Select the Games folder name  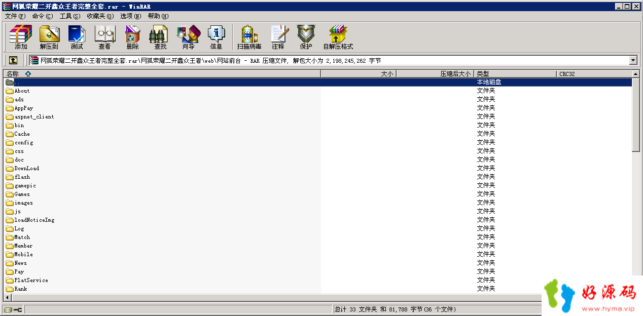coord(22,194)
